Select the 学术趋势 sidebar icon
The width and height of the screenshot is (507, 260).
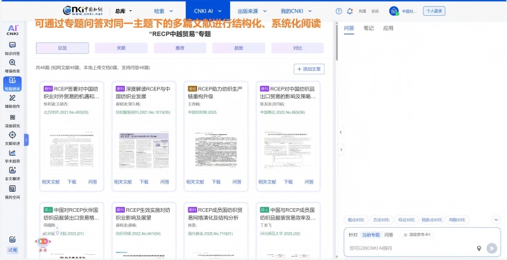(x=12, y=156)
